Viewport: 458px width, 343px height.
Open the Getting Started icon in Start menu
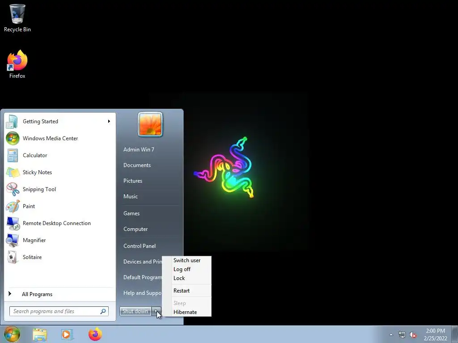point(12,121)
